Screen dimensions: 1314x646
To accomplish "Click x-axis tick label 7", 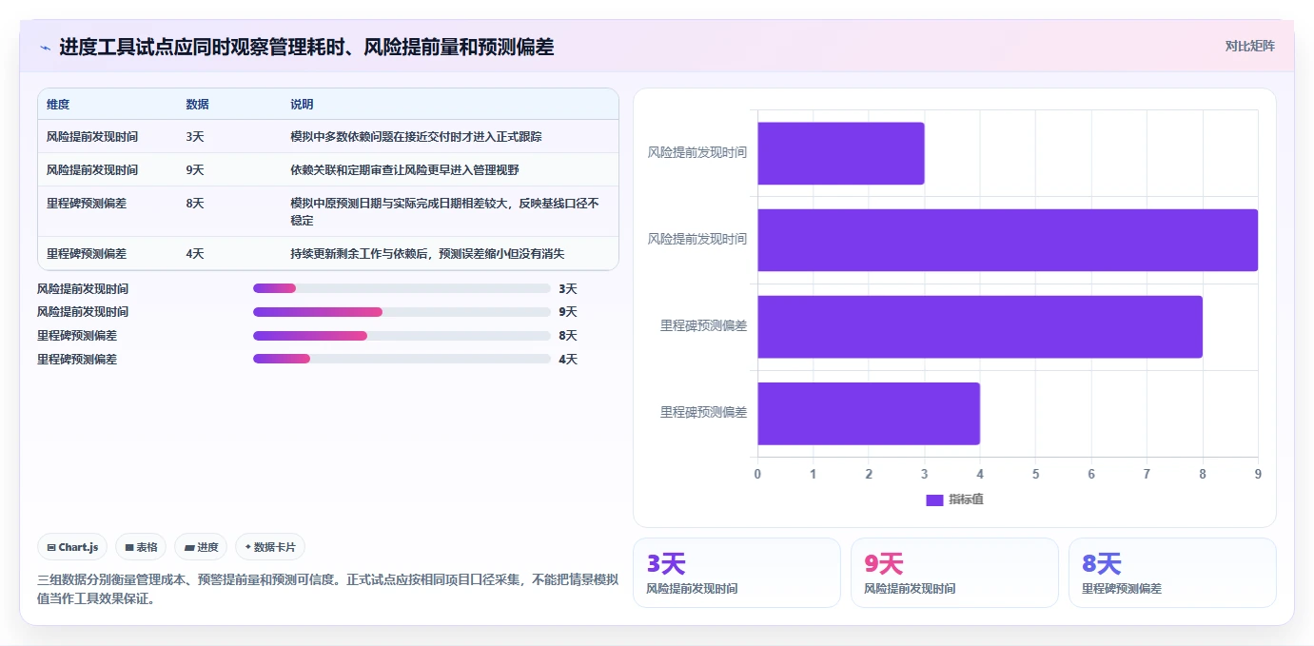I will tap(1147, 474).
